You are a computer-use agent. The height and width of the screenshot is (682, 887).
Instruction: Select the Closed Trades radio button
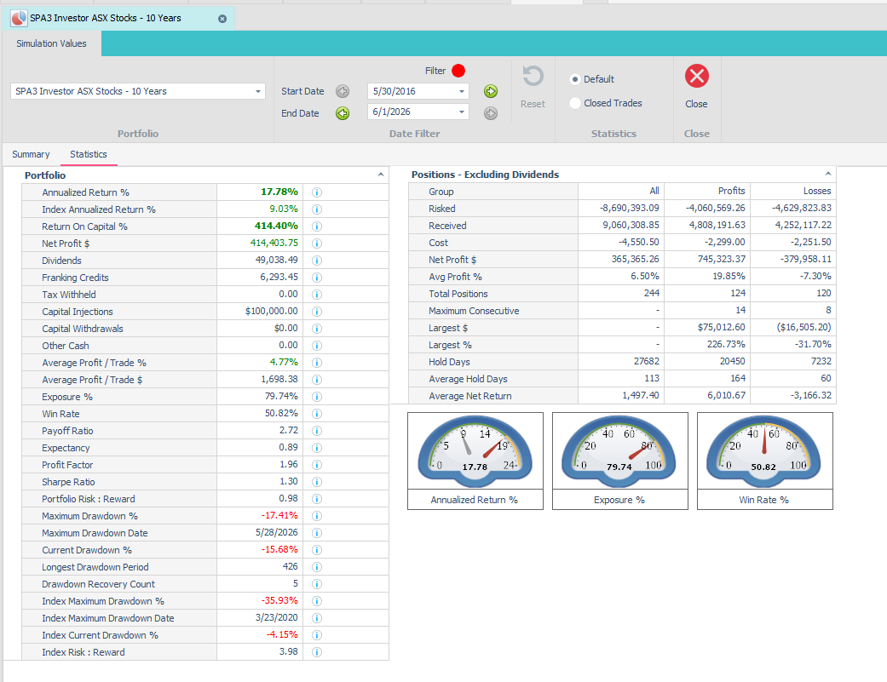575,103
